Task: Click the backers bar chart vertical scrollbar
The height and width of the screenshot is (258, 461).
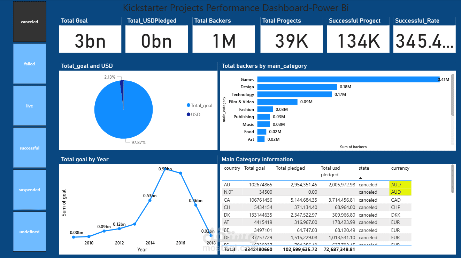Action: click(x=453, y=95)
